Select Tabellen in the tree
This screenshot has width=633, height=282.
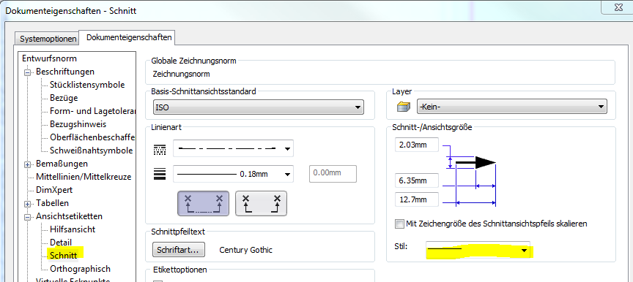click(52, 203)
